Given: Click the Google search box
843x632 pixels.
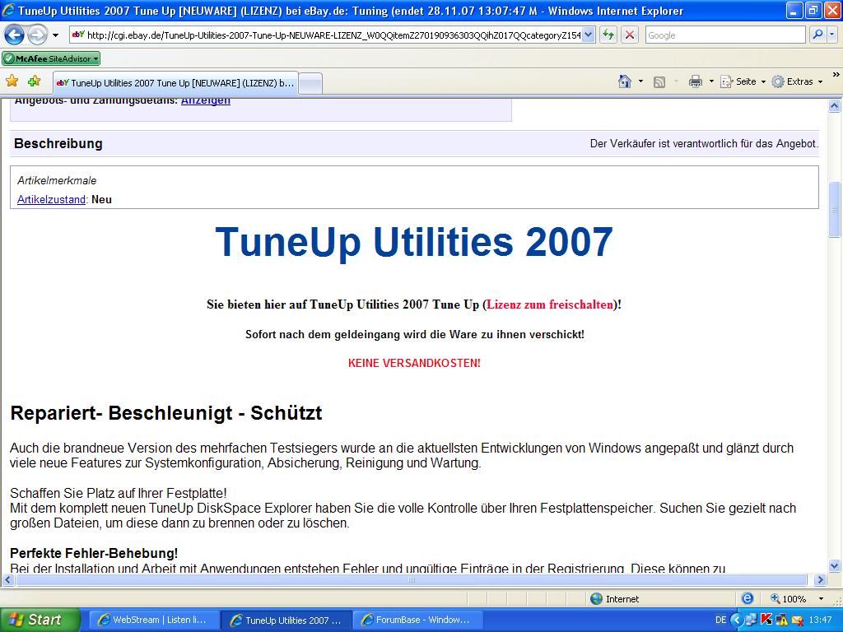Looking at the screenshot, I should click(x=724, y=35).
